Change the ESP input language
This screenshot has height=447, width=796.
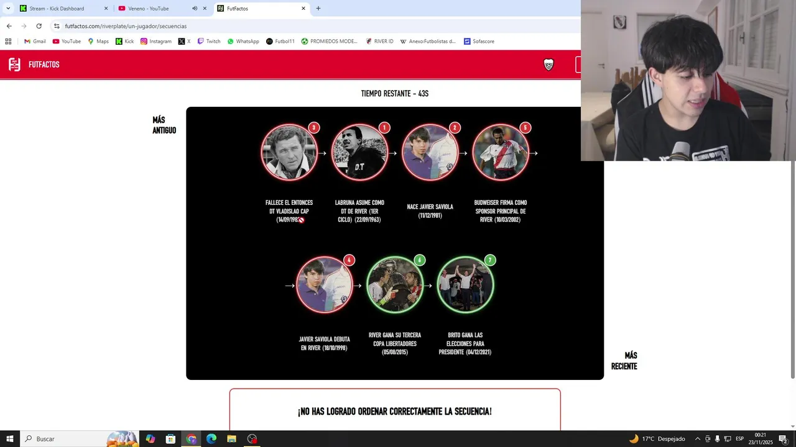tap(740, 439)
